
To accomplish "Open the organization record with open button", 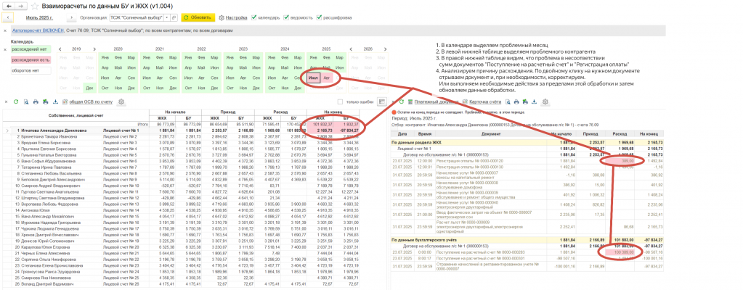I will coord(174,17).
